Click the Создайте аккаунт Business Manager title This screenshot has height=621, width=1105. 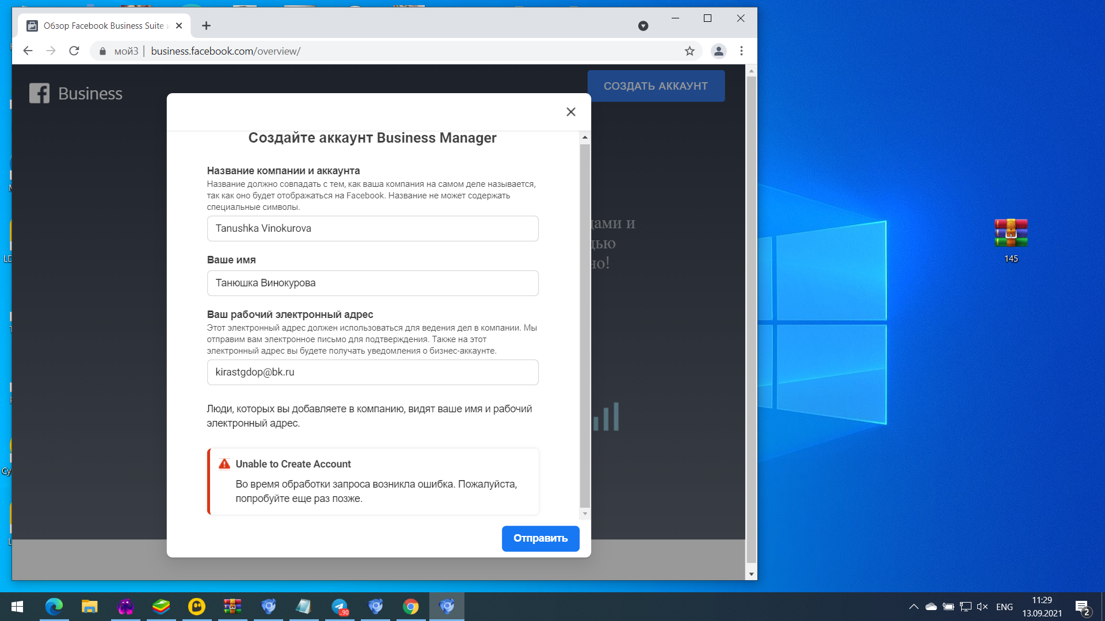coord(372,138)
